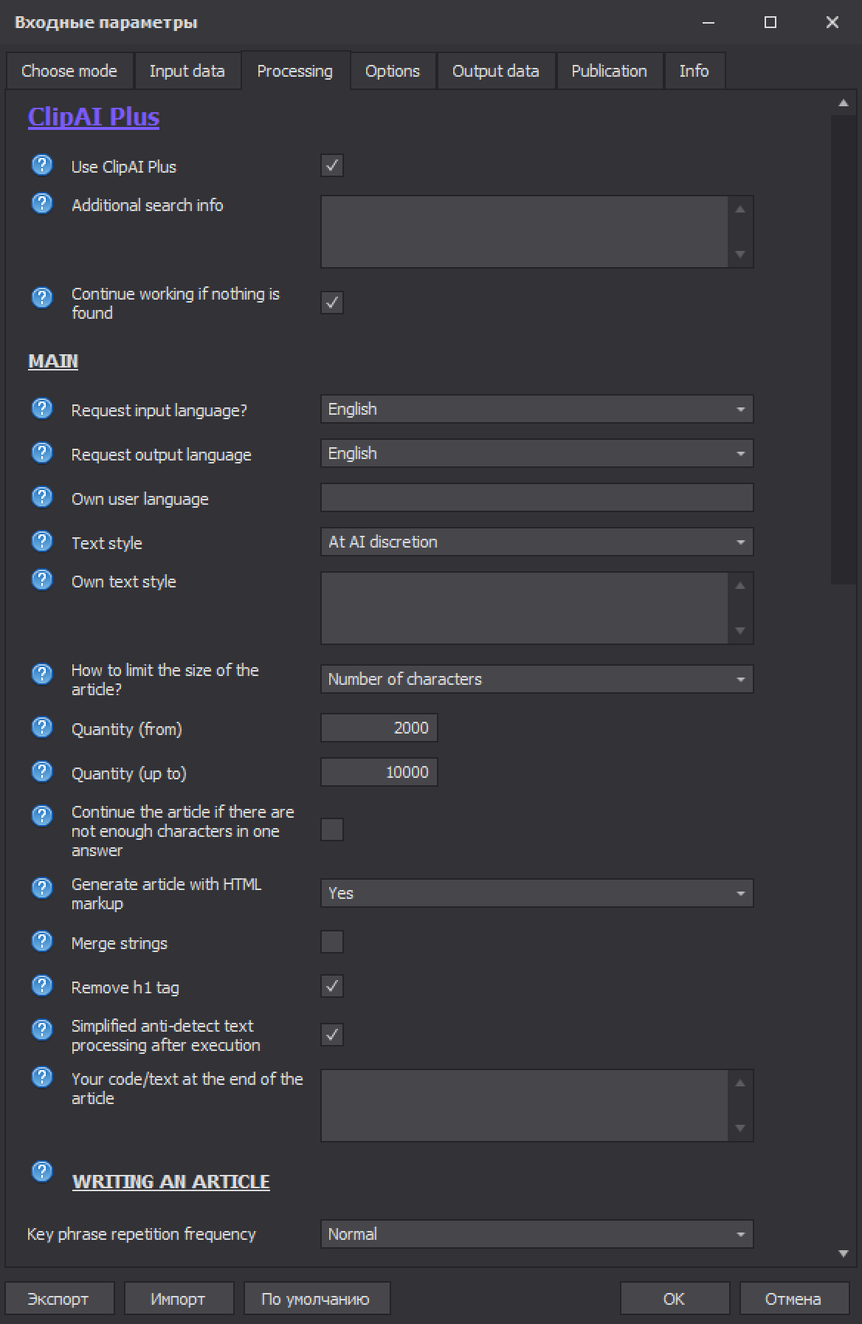
Task: Expand Key phrase repetition frequency dropdown
Action: click(x=537, y=1234)
